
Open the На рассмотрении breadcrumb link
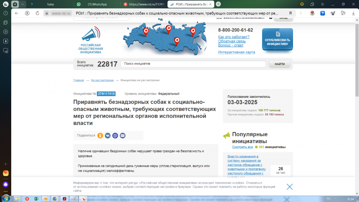102,80
